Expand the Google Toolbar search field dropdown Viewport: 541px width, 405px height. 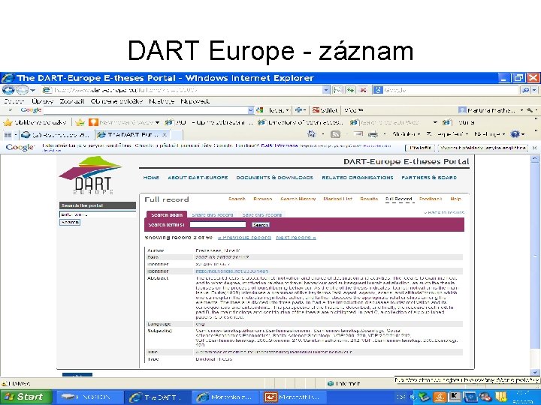251,110
